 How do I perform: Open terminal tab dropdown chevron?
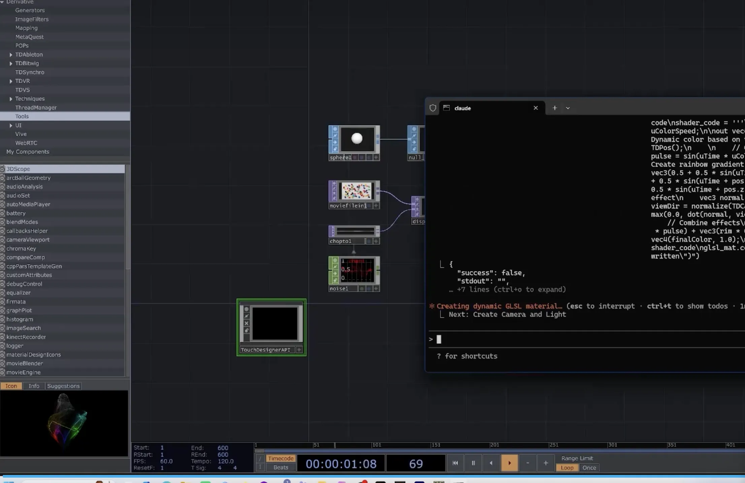[568, 108]
